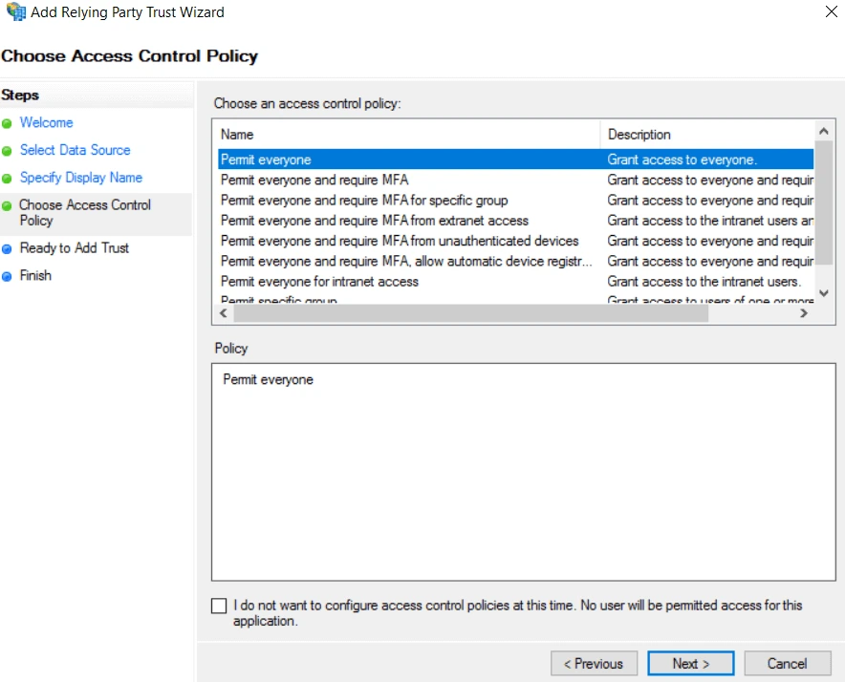
Task: Click the Previous button
Action: (x=594, y=663)
